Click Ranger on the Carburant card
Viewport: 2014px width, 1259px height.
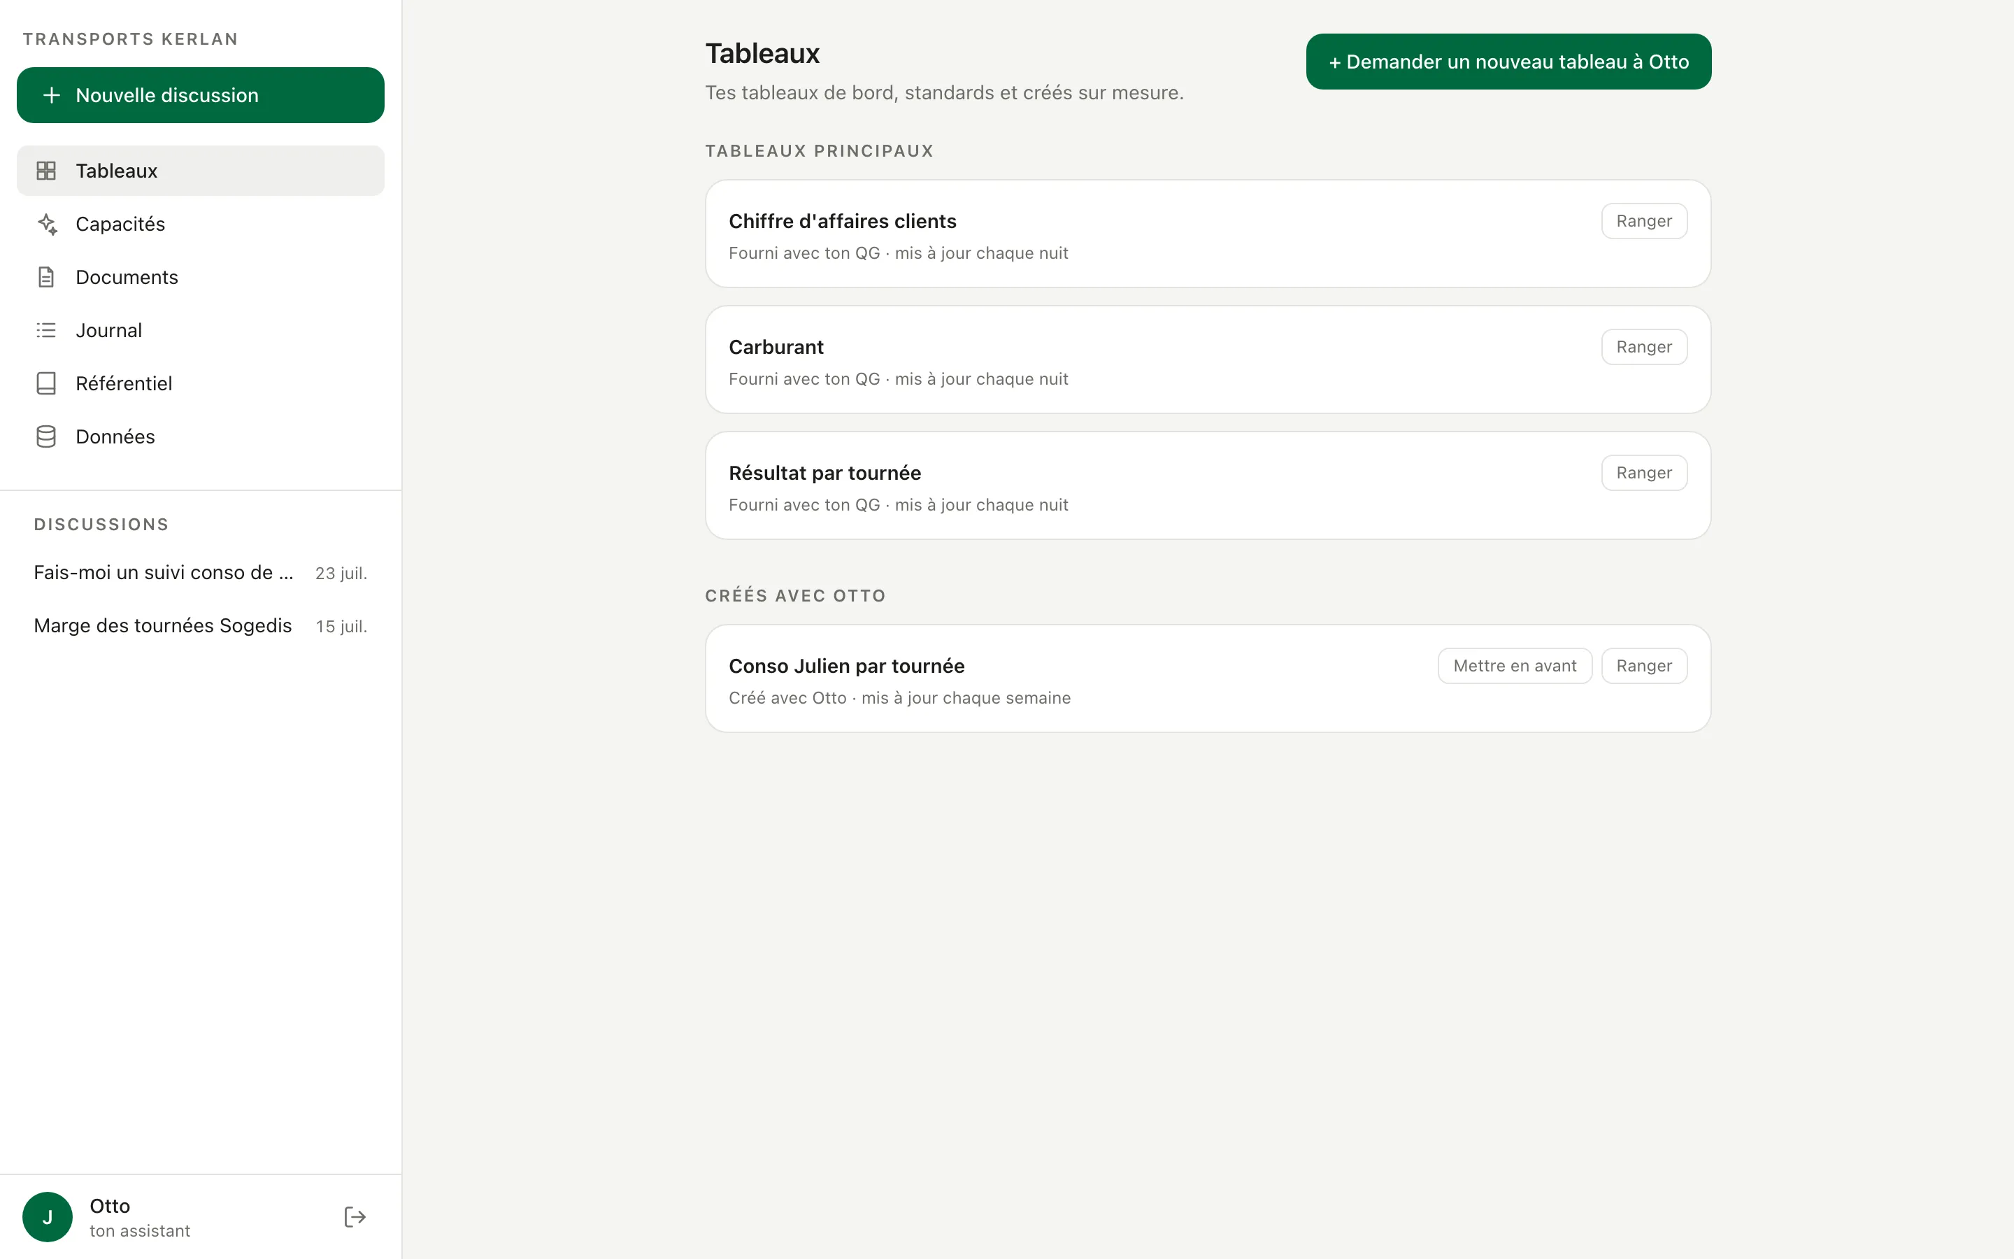pyautogui.click(x=1643, y=347)
